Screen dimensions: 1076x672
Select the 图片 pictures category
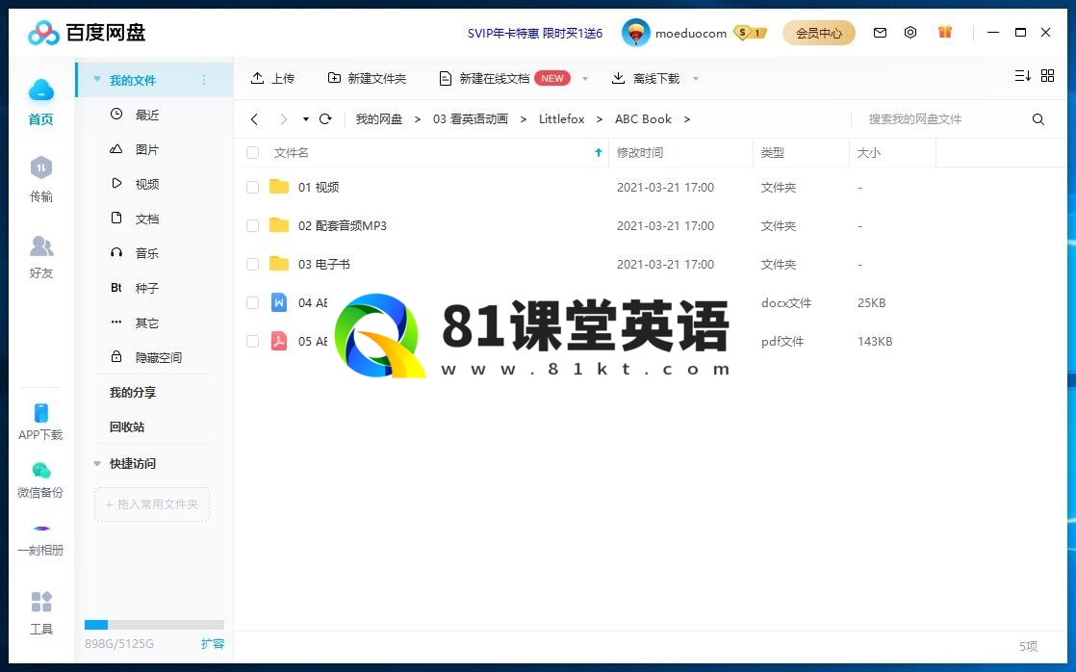click(135, 149)
